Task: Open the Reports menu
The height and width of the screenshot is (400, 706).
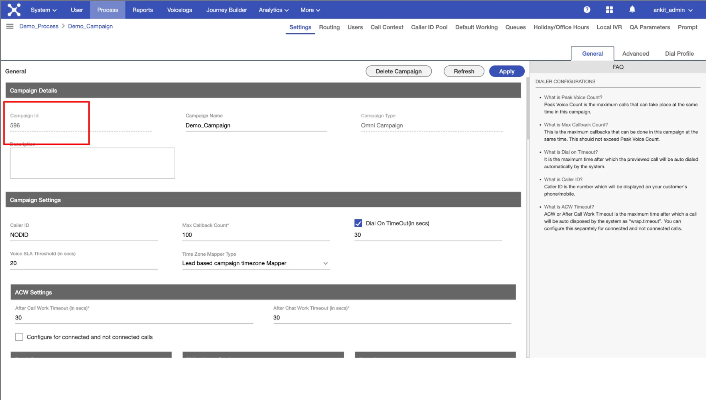Action: (x=143, y=10)
